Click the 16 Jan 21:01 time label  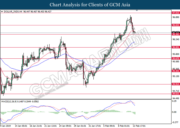point(36,126)
